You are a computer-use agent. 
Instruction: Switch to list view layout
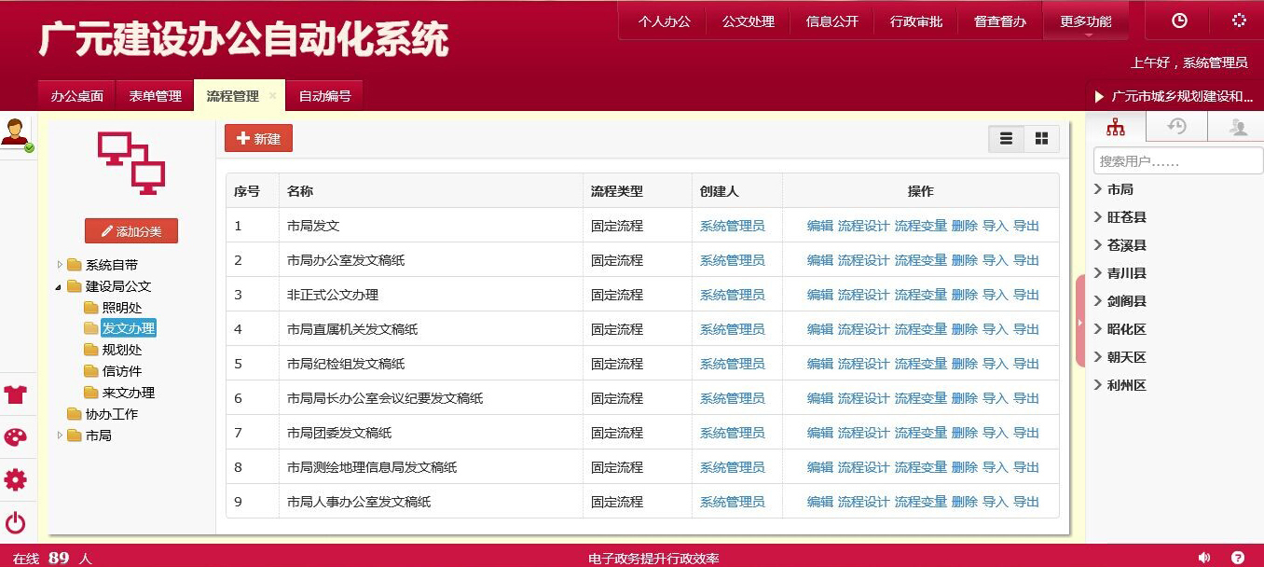1007,139
